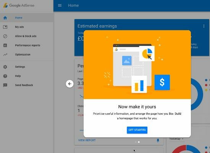This screenshot has height=153, width=210.
Task: Click the Help question mark icon
Action: tap(5, 76)
